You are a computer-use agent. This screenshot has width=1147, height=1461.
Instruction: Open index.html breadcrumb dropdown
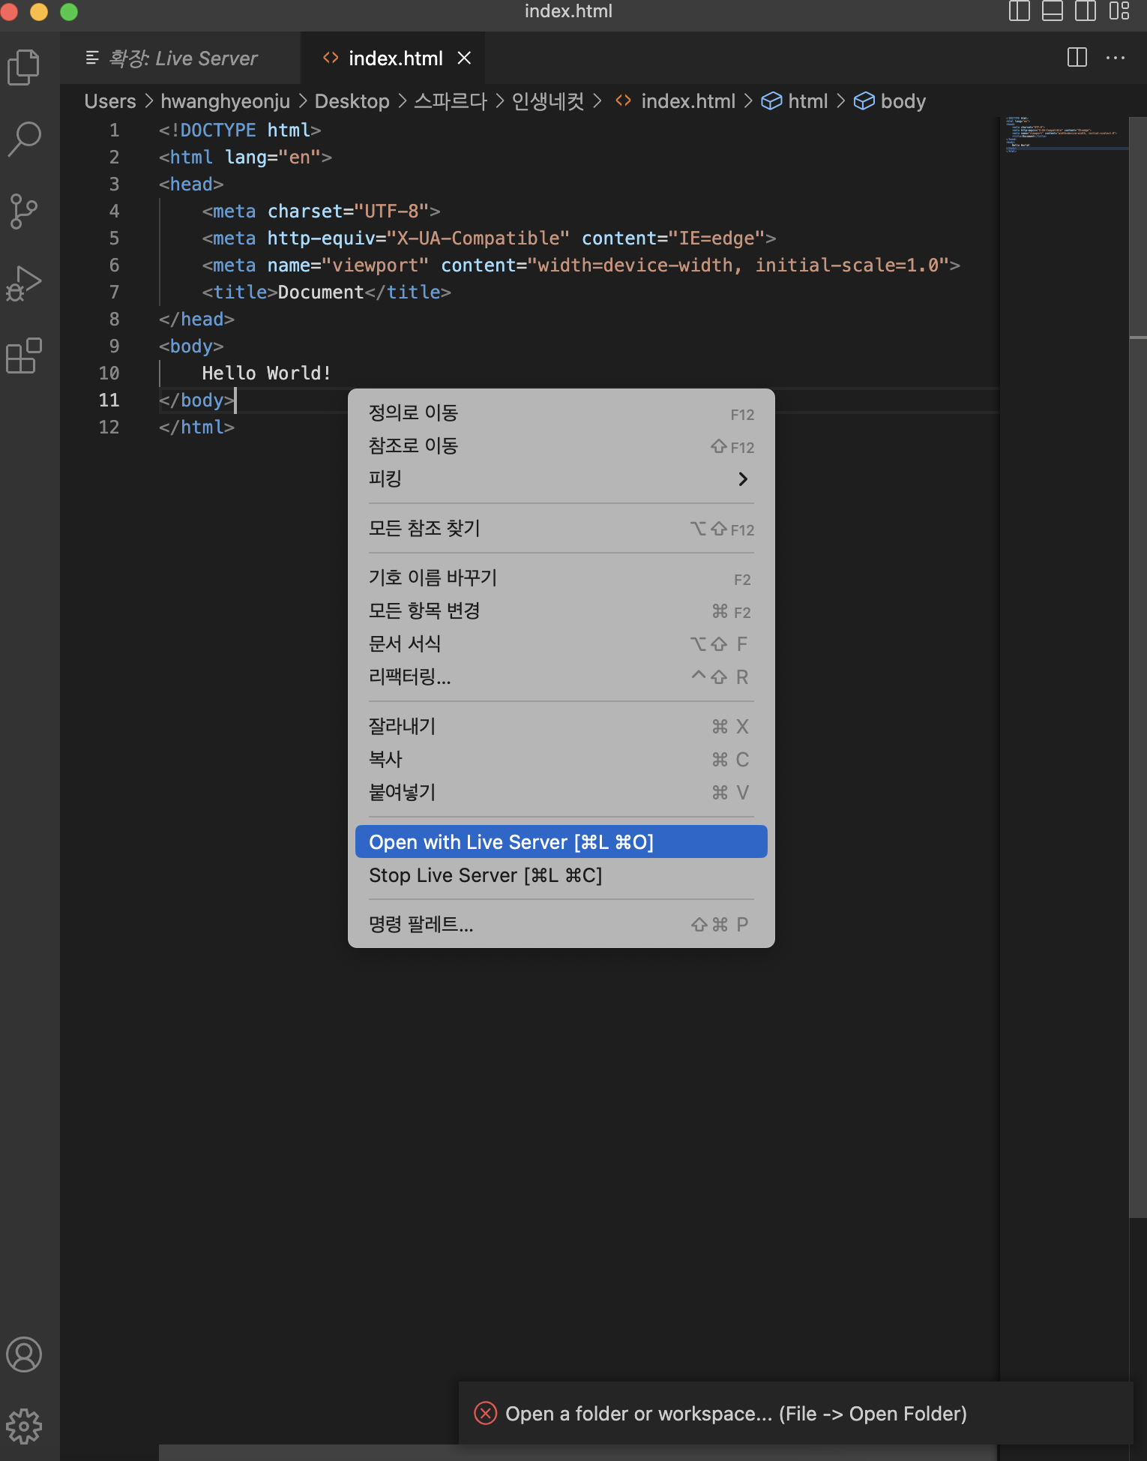[675, 101]
